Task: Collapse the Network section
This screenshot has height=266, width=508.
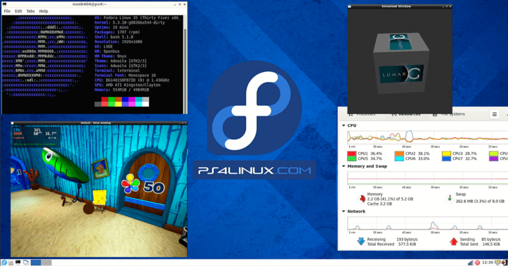Action: click(343, 212)
